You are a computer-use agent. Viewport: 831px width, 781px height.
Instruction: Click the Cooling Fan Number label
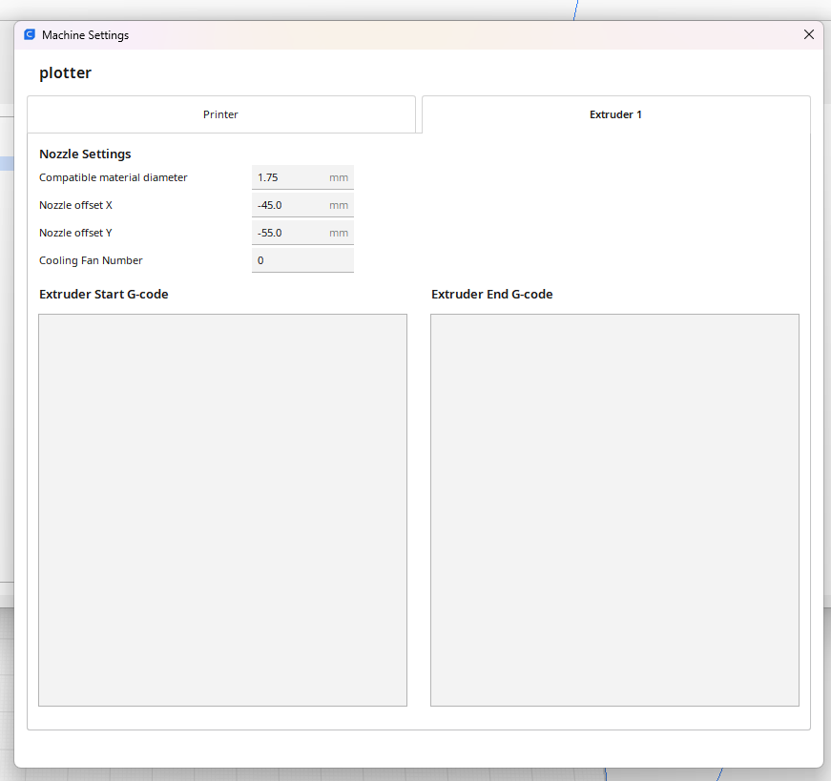click(91, 260)
